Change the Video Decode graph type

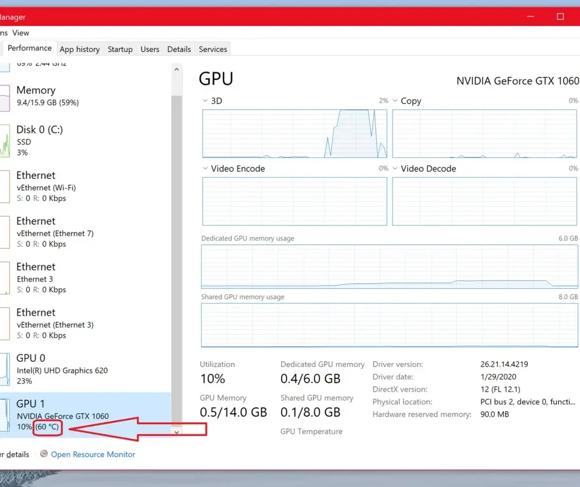pos(395,168)
